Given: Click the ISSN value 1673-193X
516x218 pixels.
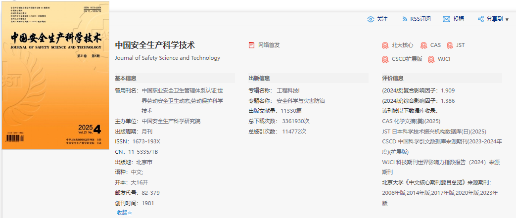Looking at the screenshot, I should (146, 142).
